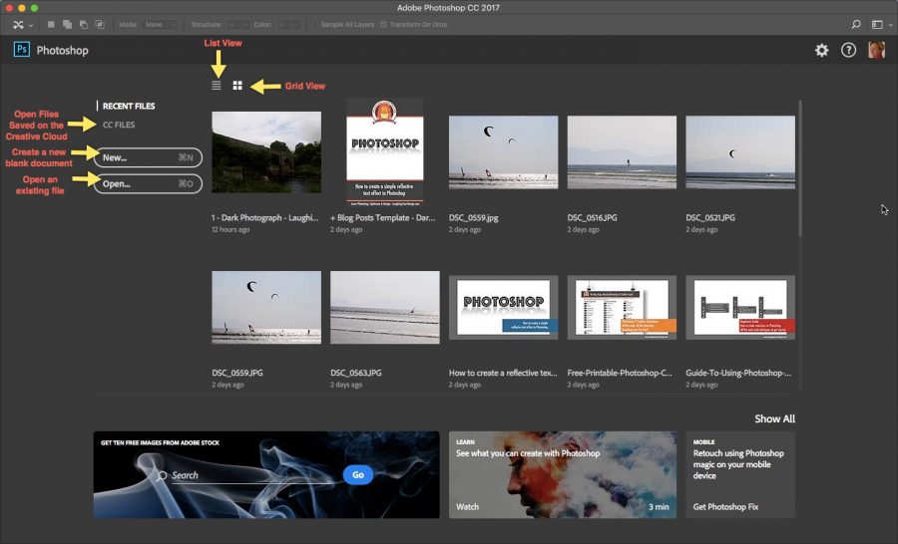
Task: Click the 'DSC_0516.JPG' file name
Action: click(592, 217)
